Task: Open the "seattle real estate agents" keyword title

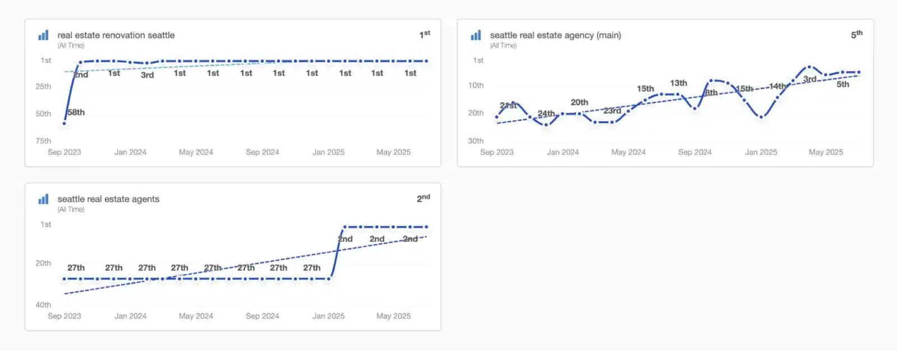Action: [x=108, y=199]
